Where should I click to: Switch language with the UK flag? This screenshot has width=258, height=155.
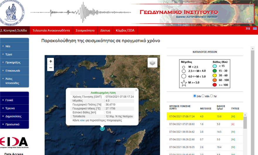[x=248, y=28]
